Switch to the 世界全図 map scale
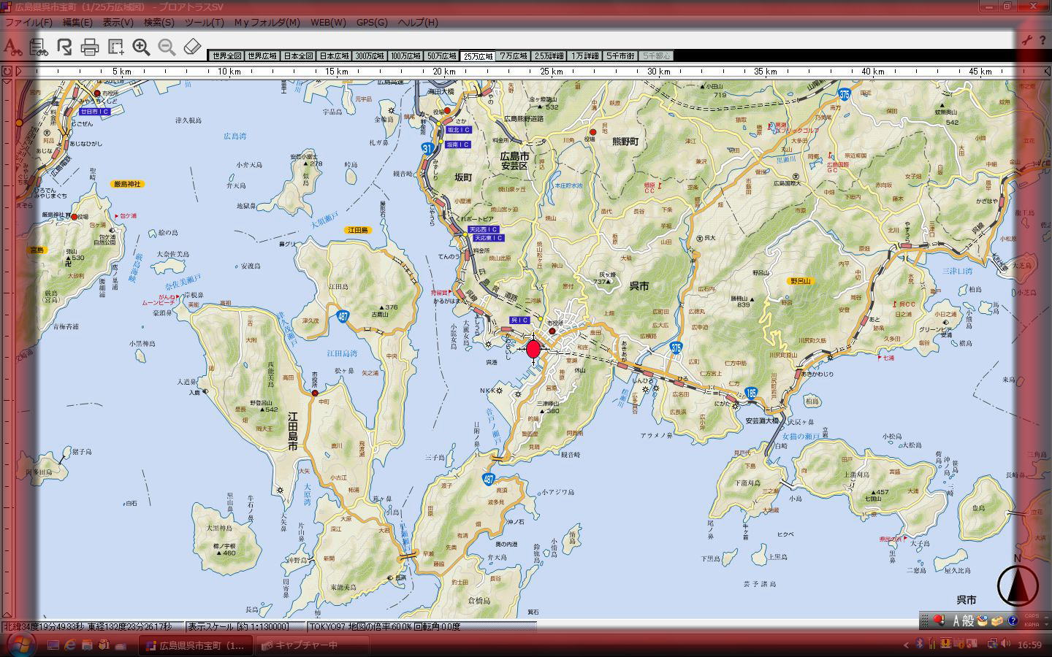Image resolution: width=1052 pixels, height=657 pixels. click(x=226, y=55)
